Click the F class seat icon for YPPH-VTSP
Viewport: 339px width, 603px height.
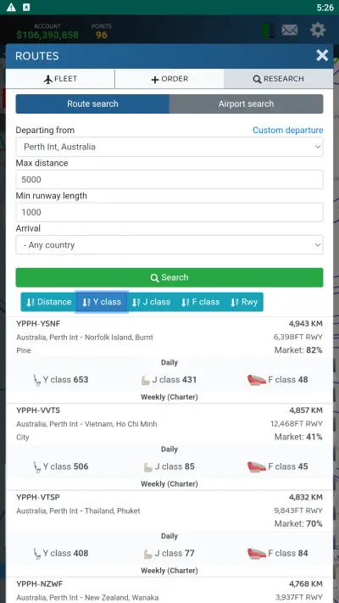click(x=257, y=554)
